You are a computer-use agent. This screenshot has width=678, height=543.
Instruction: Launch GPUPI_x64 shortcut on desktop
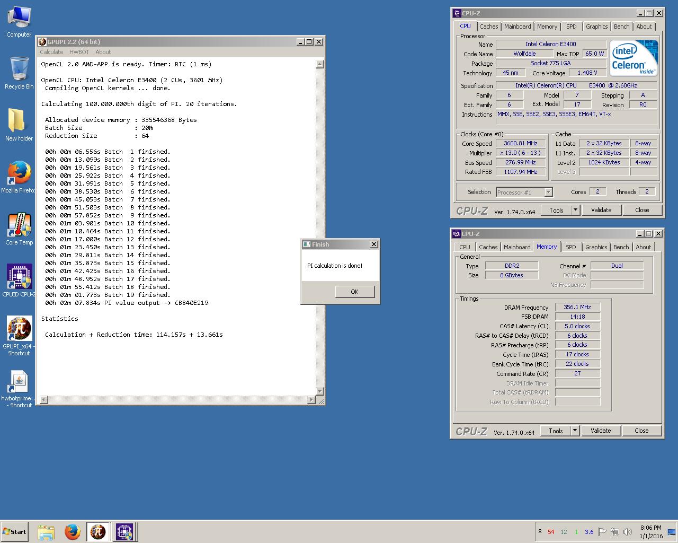(x=19, y=336)
